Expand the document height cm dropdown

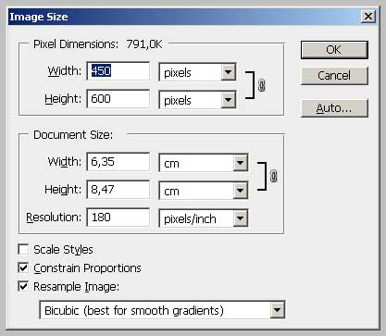click(x=204, y=191)
